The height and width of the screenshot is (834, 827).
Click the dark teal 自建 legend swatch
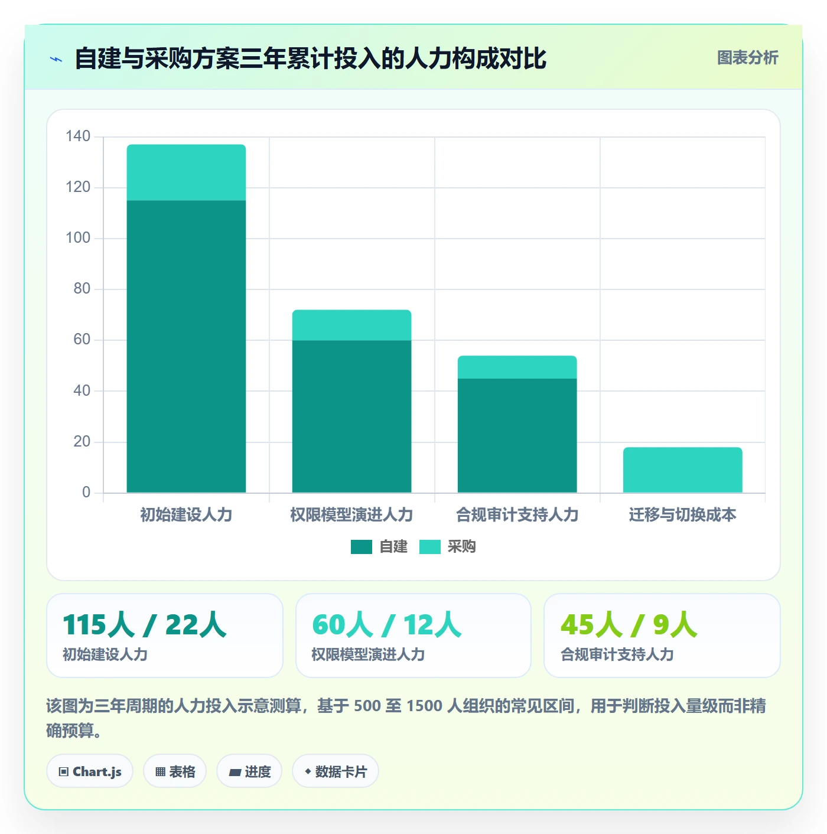(362, 547)
